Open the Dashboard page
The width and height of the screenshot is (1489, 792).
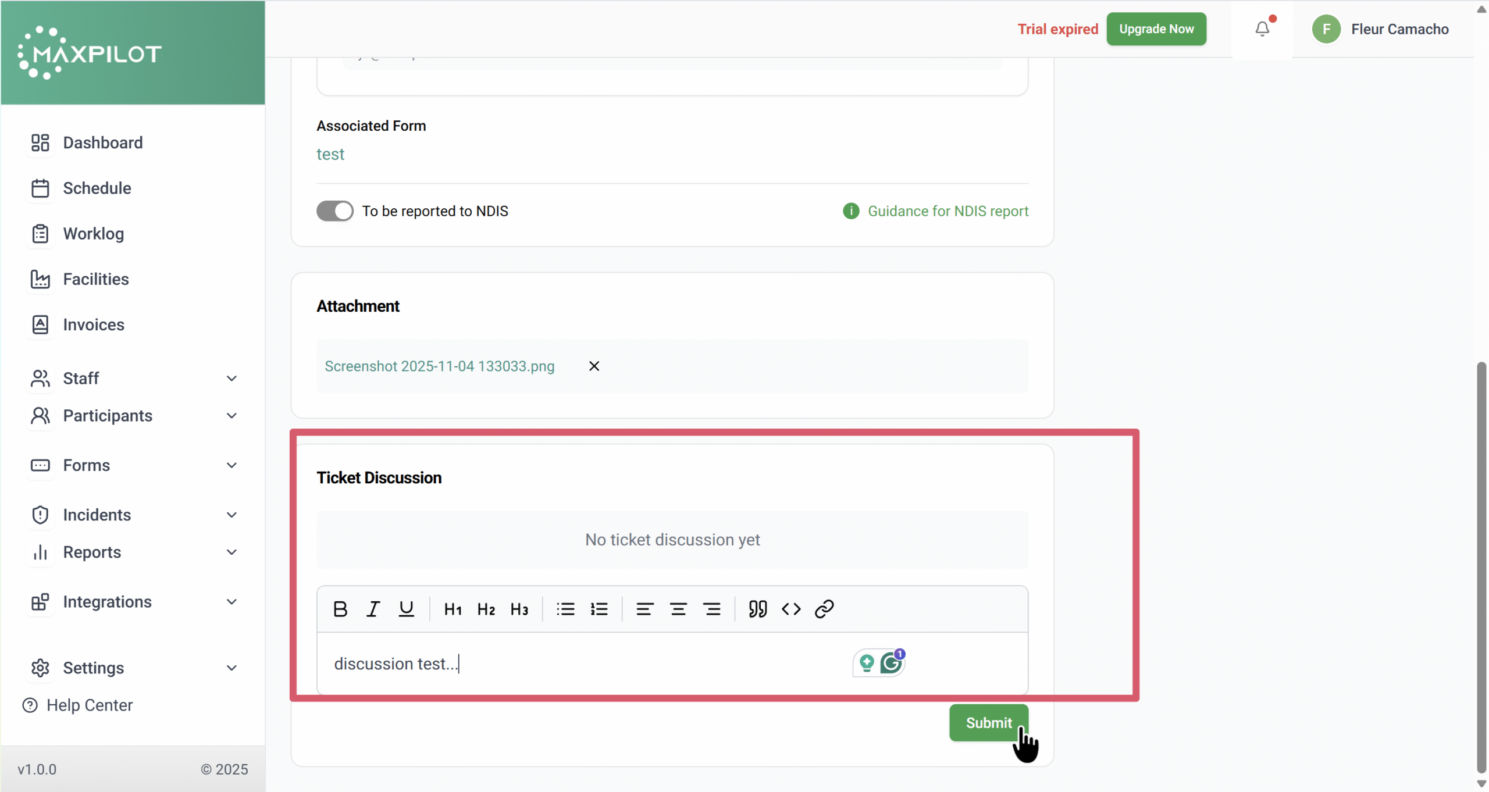coord(102,142)
